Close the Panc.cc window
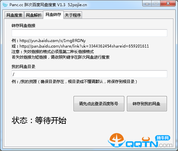The image size is (178, 151). click(x=168, y=4)
